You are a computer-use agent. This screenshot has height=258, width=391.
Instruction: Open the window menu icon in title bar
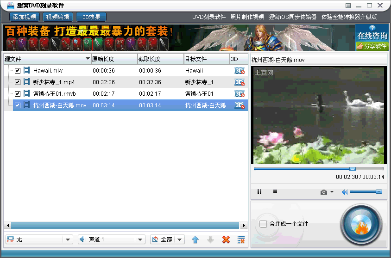click(x=348, y=6)
